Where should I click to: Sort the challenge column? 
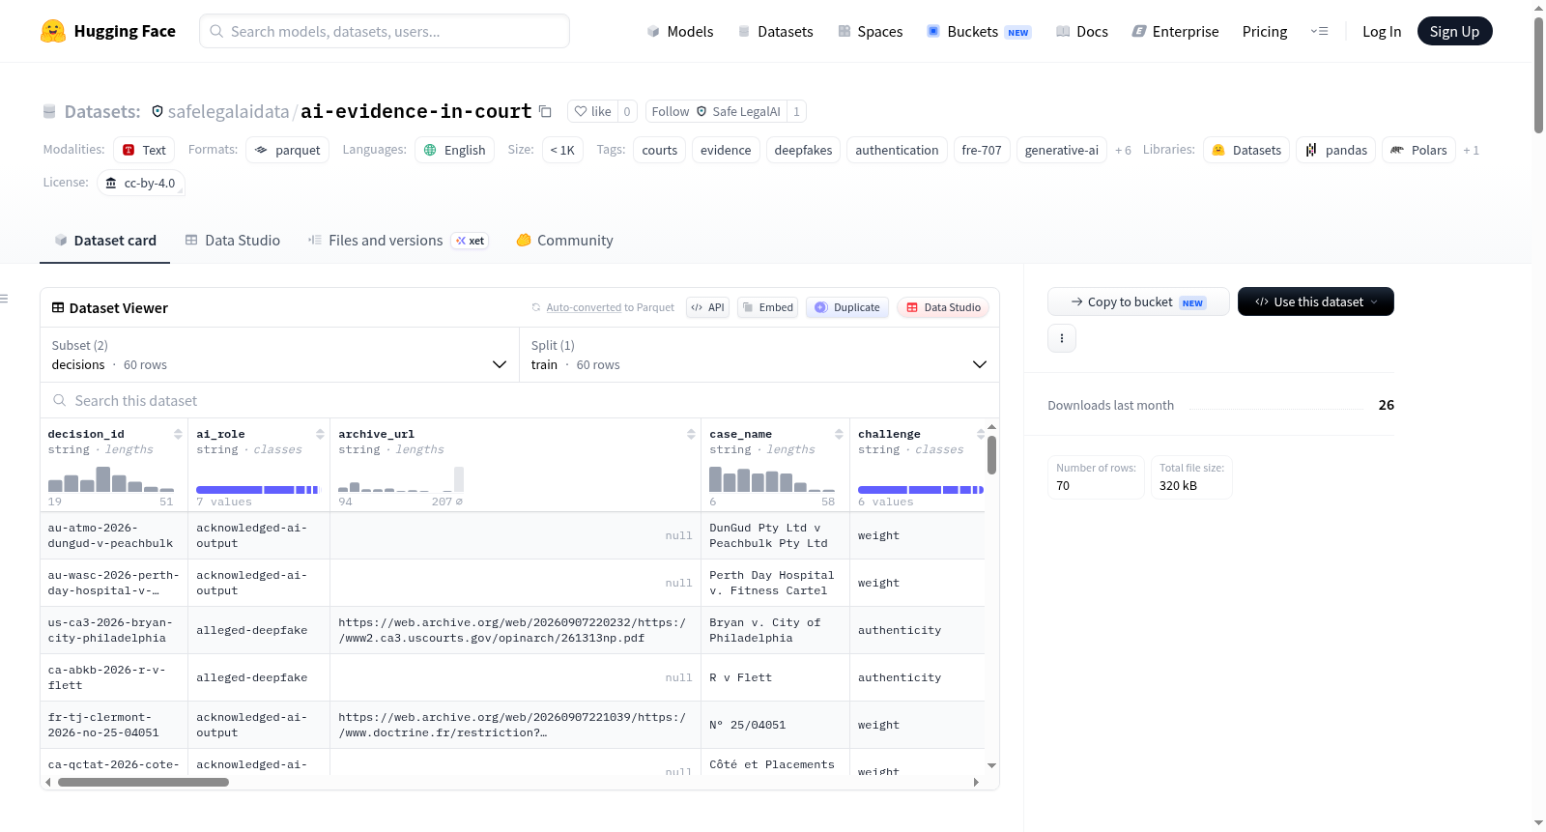[980, 434]
